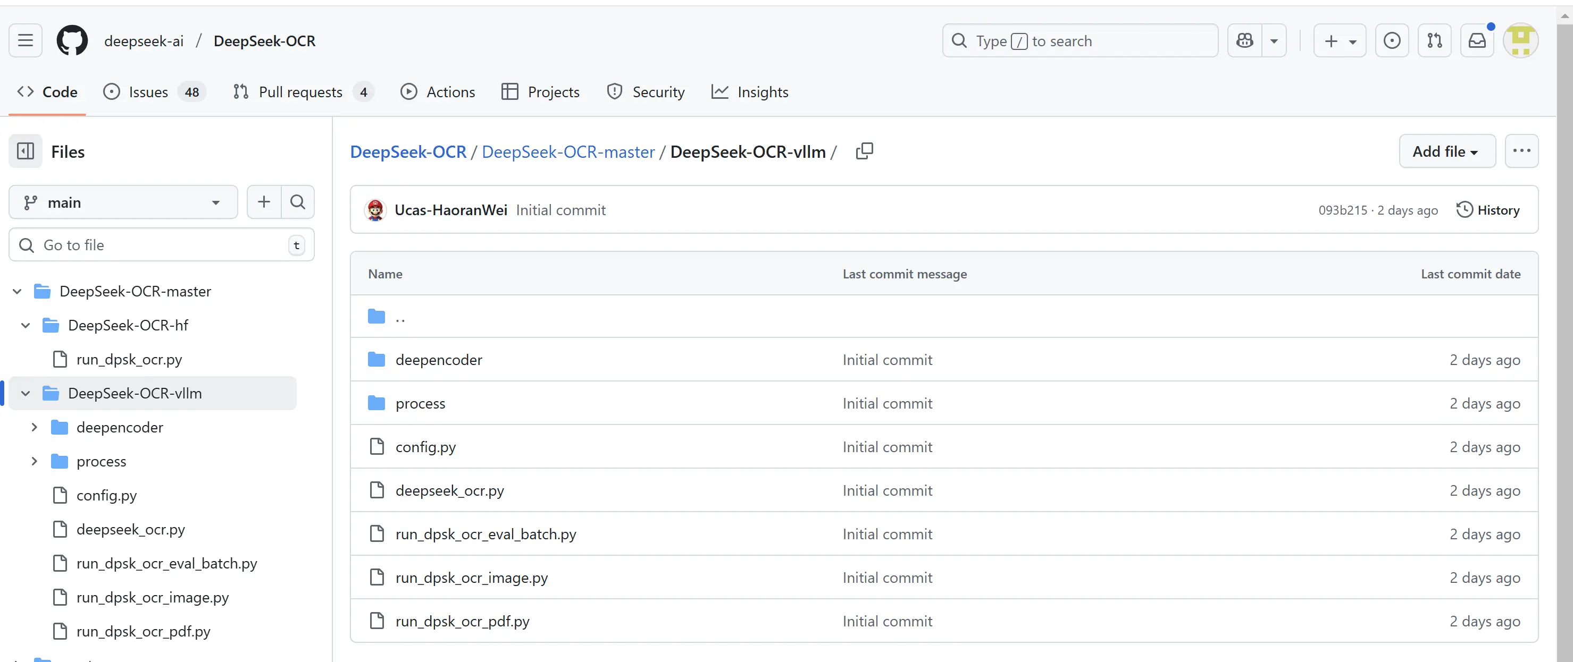
Task: Open run_dpsk_ocr_pdf.py in file list
Action: pyautogui.click(x=462, y=621)
